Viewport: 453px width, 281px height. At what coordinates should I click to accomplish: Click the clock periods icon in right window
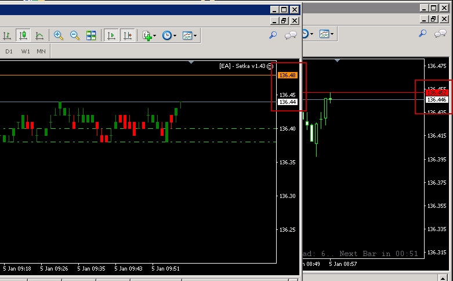point(305,34)
